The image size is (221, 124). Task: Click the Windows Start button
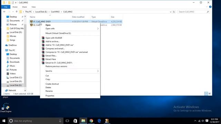coord(4,121)
